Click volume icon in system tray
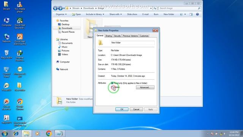The height and width of the screenshot is (137, 243). (224, 134)
